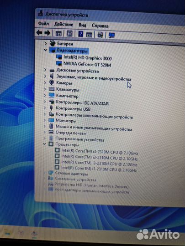Click the update driver toolbar icon
Viewport: 185px width, 246px height.
click(x=100, y=35)
